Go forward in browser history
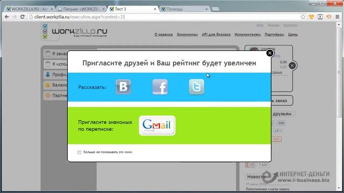The image size is (344, 193). pos(15,17)
